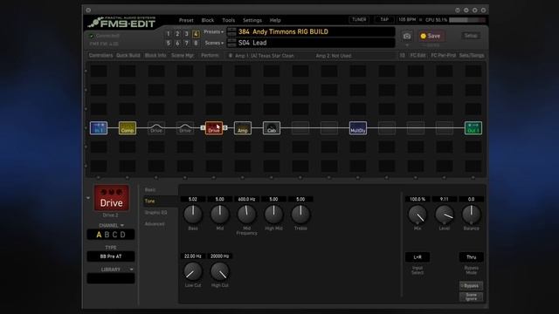This screenshot has width=559, height=314.
Task: Click the preset number stepper icon beside 384
Action: pos(231,31)
